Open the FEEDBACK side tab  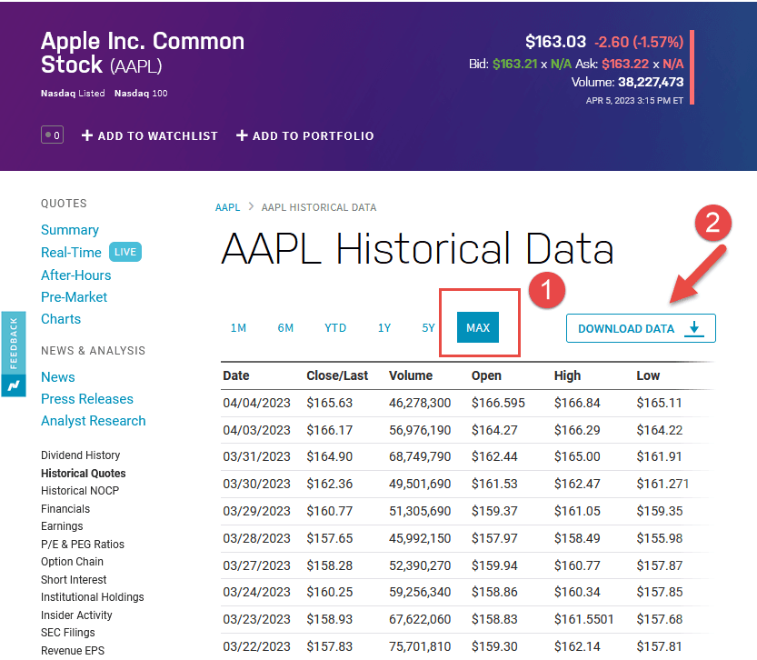[13, 344]
